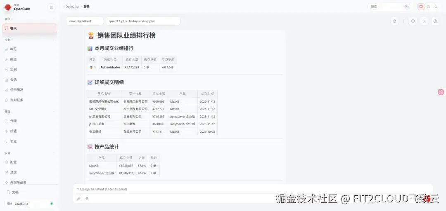
Task: Click the ¥3,135,239 amount cell
Action: click(132, 67)
